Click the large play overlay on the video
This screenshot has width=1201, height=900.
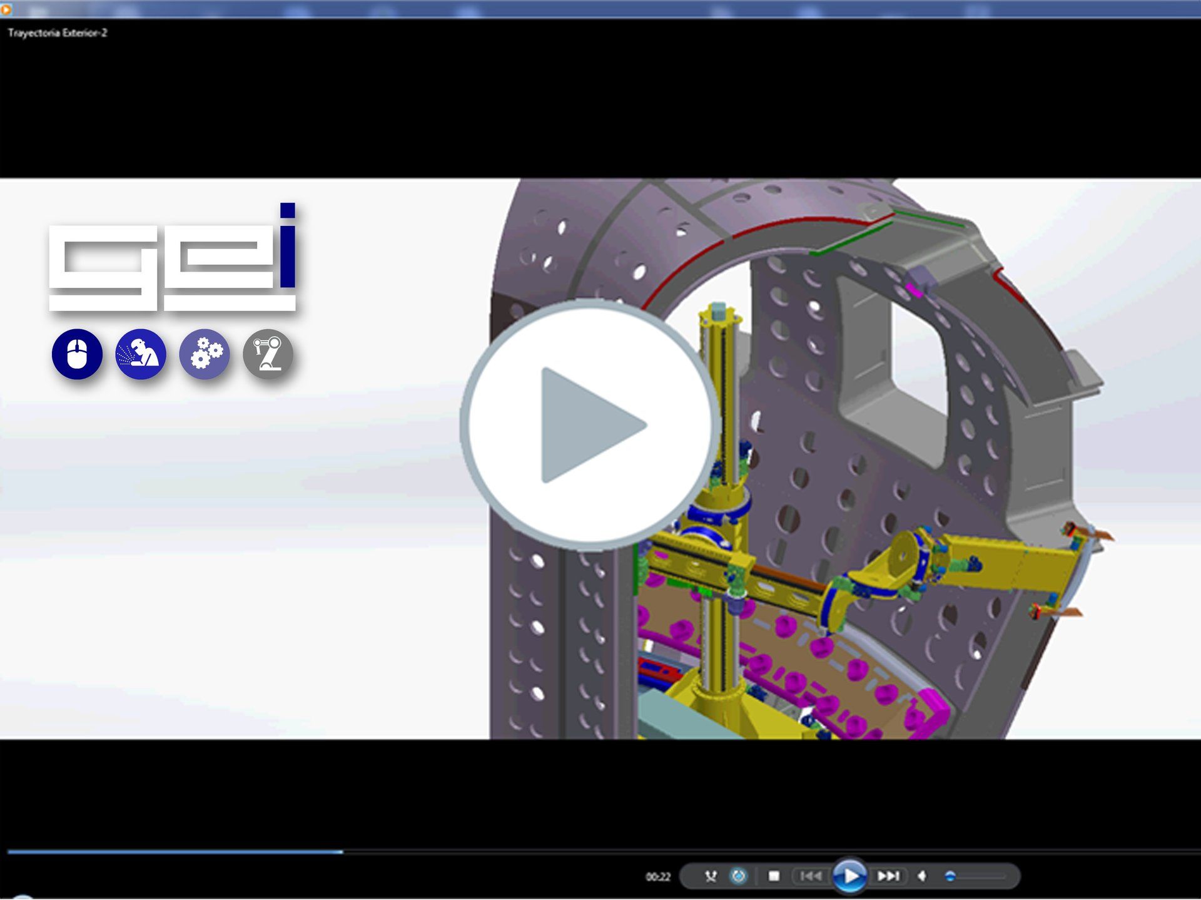click(590, 425)
